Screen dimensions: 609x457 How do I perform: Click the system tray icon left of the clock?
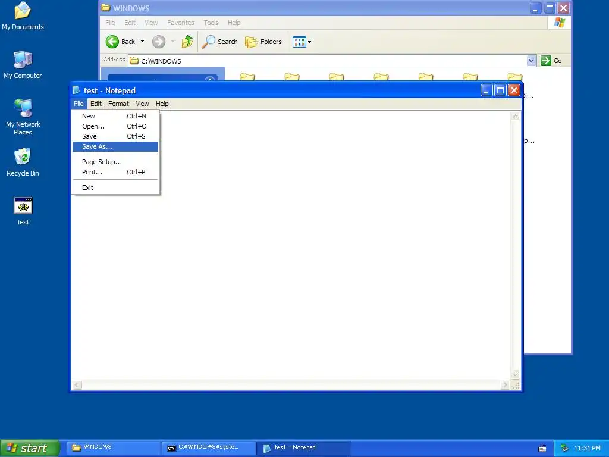click(564, 448)
